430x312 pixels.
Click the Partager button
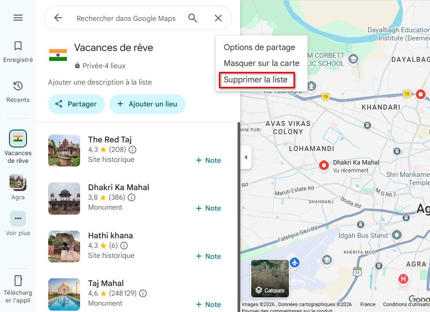76,104
